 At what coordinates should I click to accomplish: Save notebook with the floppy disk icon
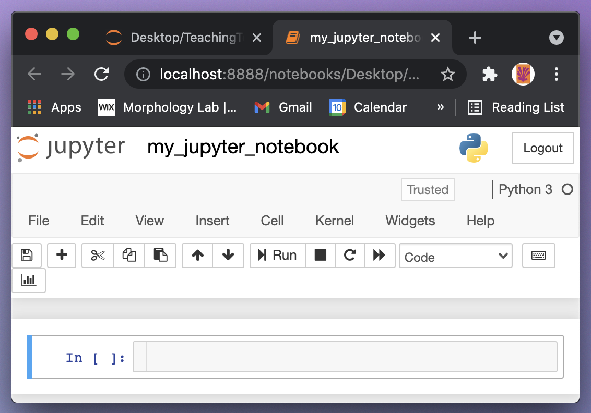tap(27, 255)
